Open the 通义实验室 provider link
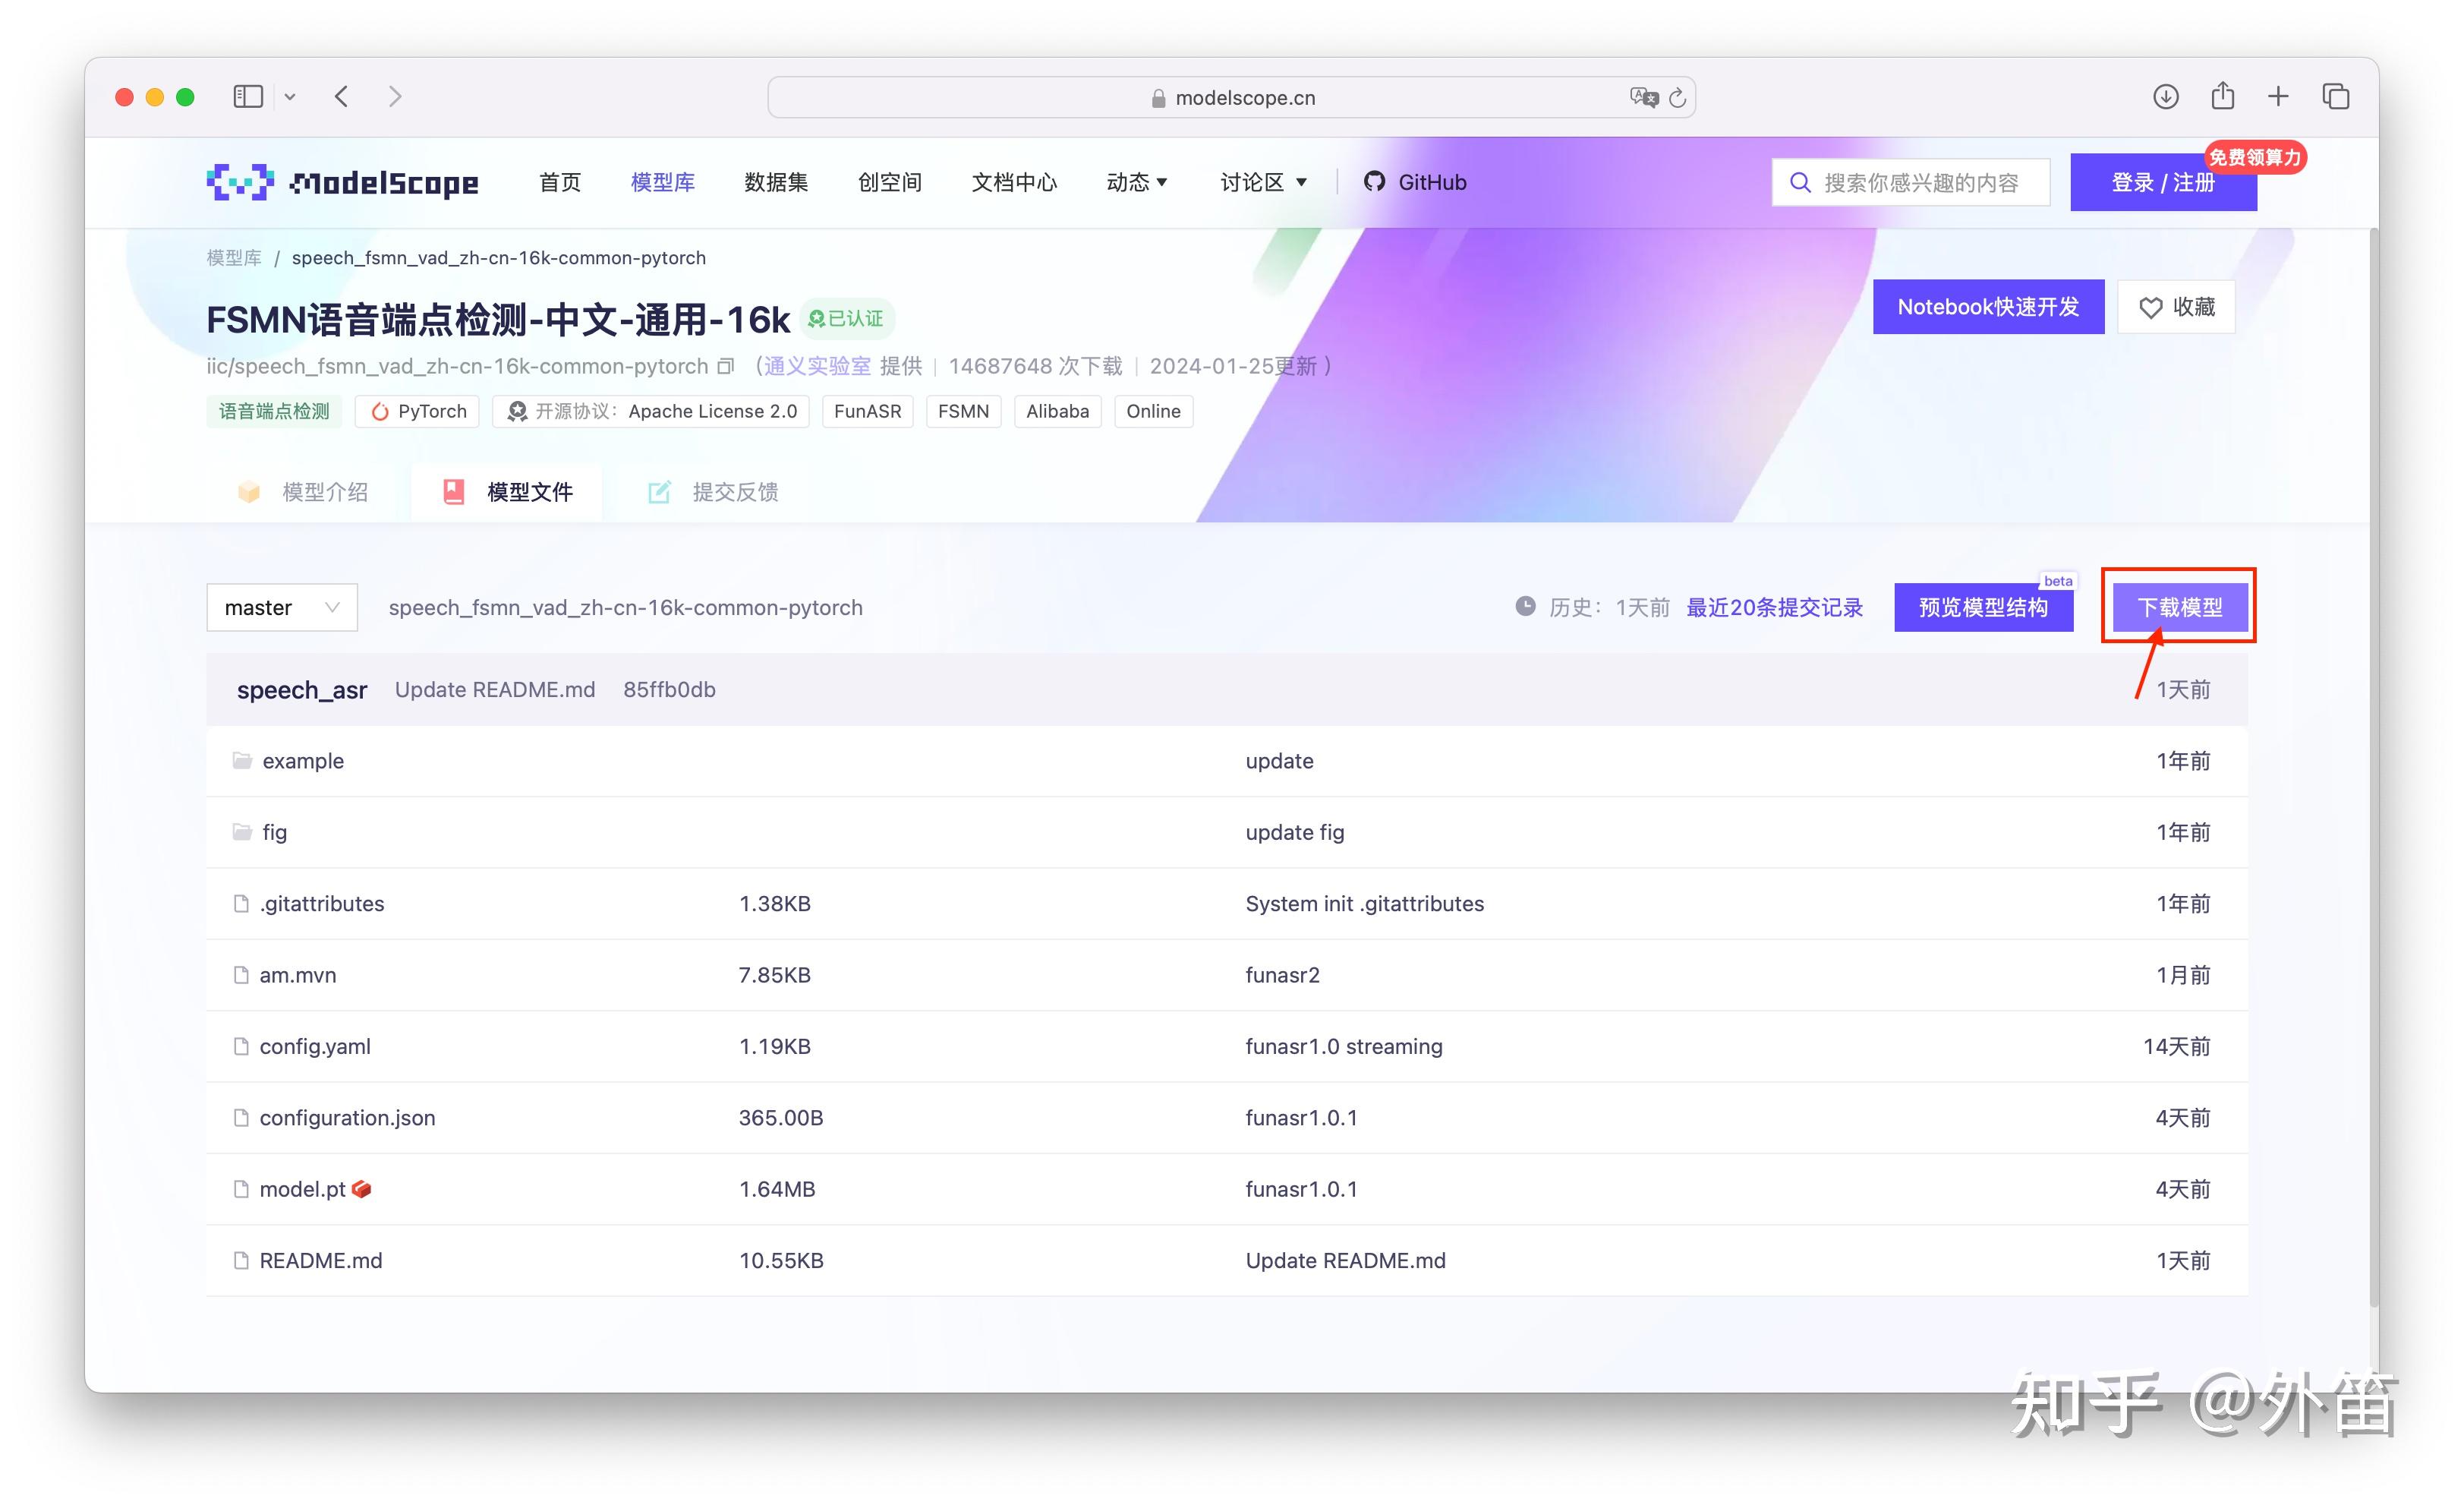The width and height of the screenshot is (2464, 1505). (815, 366)
